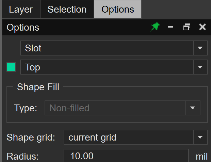Select the Options tab
The height and width of the screenshot is (162, 211).
tap(117, 10)
